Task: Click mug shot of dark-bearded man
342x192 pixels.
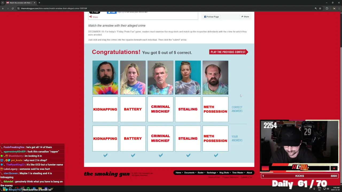Action: point(105,78)
